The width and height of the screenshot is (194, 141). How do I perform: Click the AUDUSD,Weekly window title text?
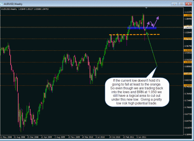pyautogui.click(x=13, y=4)
